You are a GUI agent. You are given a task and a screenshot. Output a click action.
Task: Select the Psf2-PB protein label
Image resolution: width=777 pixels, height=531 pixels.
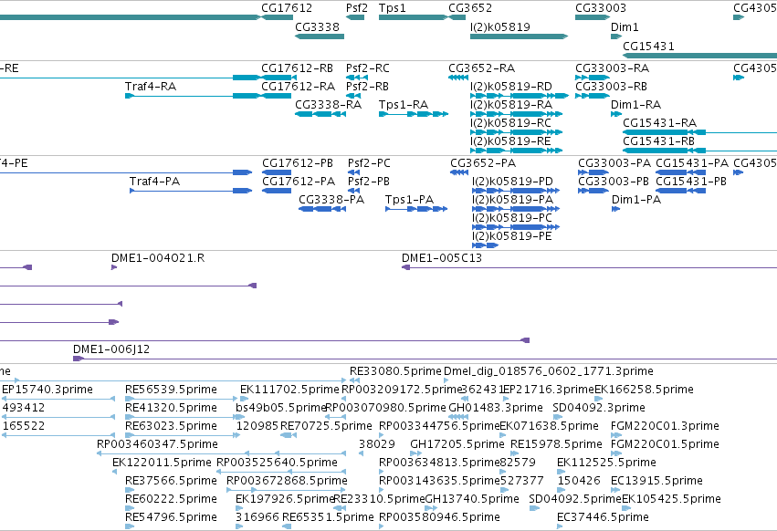pyautogui.click(x=368, y=182)
